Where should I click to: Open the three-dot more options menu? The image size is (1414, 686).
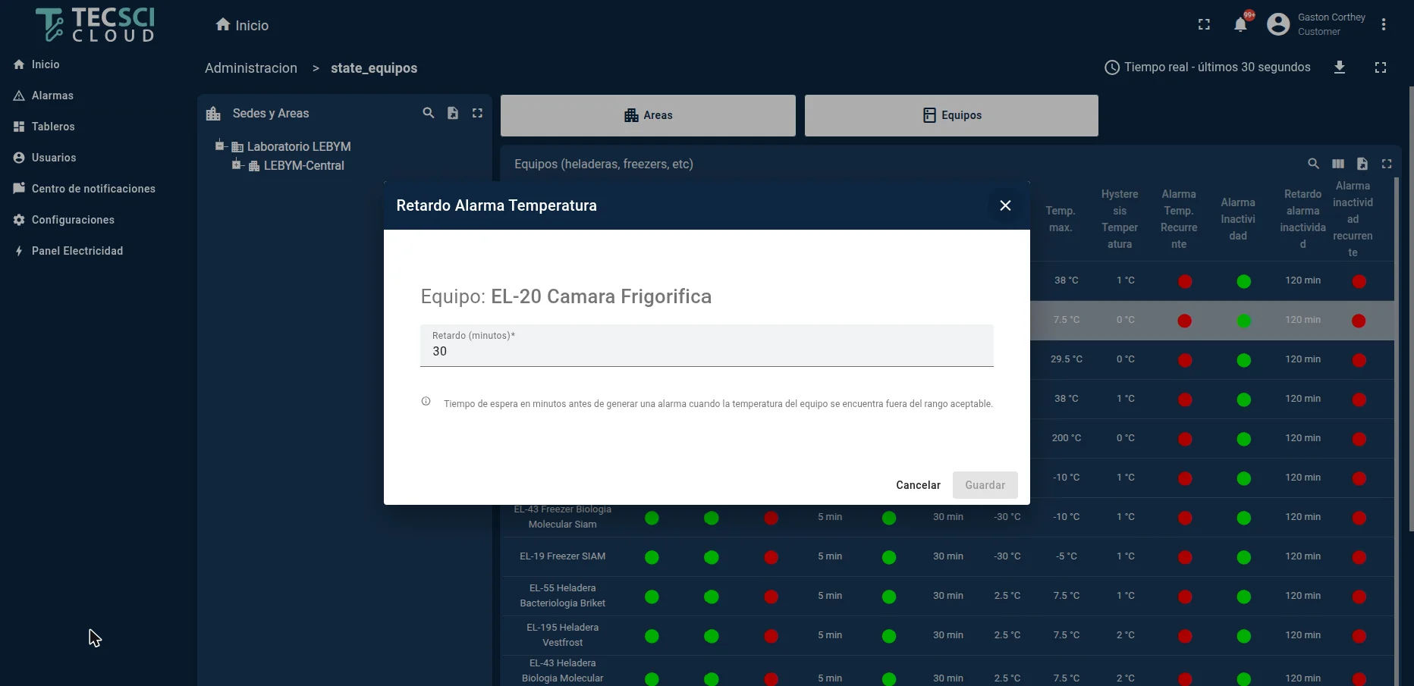[1384, 24]
